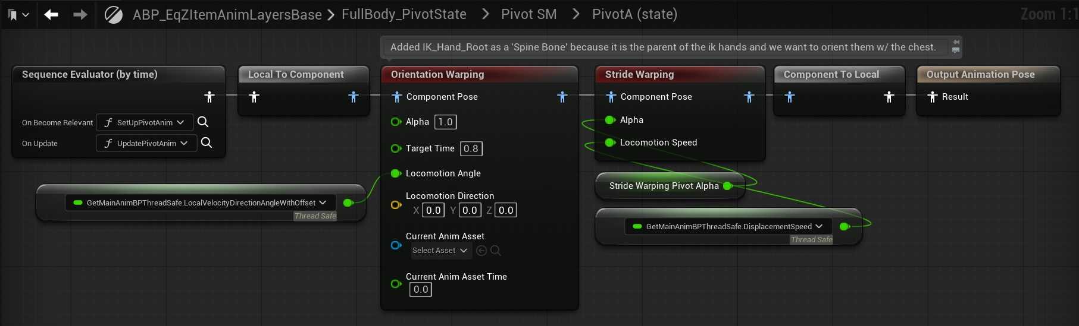Image resolution: width=1079 pixels, height=326 pixels.
Task: Click the Stride Warping Locomotion Speed pin
Action: (610, 143)
